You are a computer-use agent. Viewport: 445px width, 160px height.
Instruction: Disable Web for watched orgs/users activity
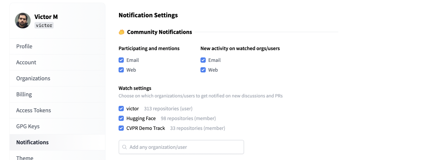point(203,70)
